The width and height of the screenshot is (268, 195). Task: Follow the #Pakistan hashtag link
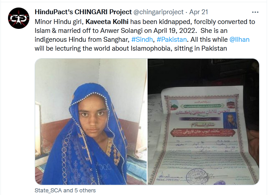(172, 40)
